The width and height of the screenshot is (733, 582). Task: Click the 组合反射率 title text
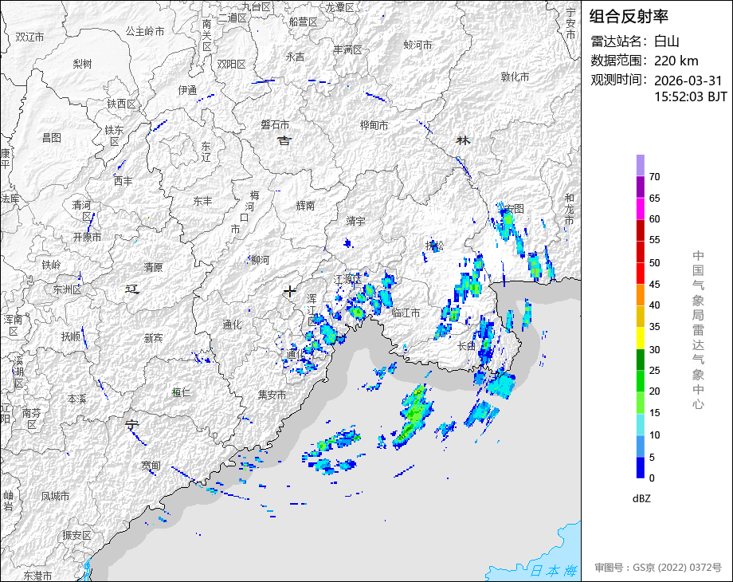tap(629, 17)
